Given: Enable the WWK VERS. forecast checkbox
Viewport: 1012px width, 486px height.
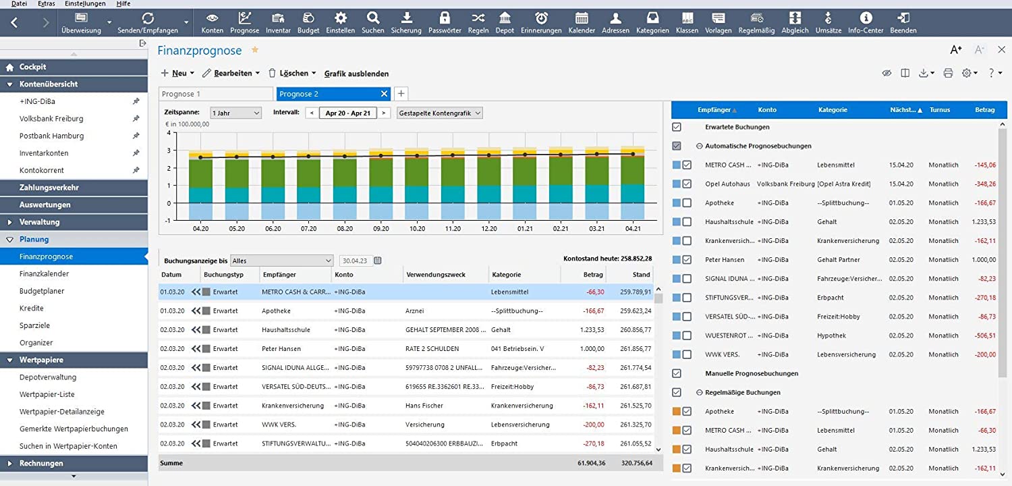Looking at the screenshot, I should click(687, 354).
